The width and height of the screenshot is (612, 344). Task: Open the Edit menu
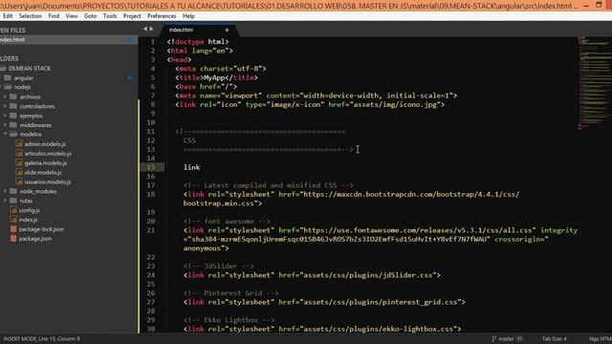pos(8,16)
